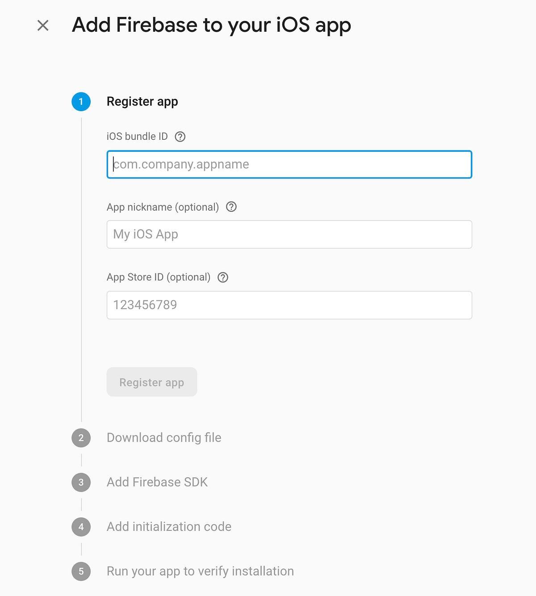Select the Add Firebase SDK step

[157, 482]
